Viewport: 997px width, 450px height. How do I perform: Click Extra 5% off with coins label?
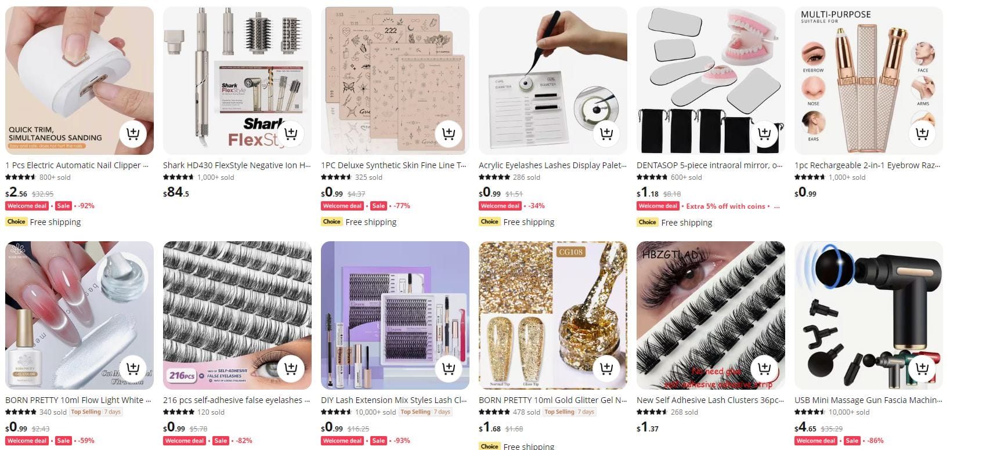[725, 206]
